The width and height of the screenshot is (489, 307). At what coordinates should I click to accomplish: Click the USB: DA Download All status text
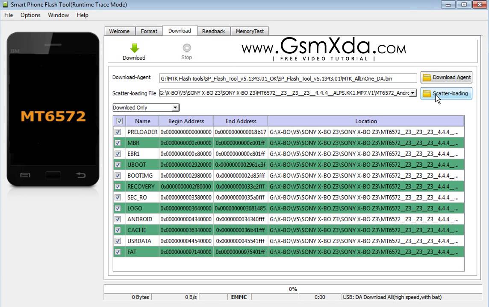[x=392, y=297]
